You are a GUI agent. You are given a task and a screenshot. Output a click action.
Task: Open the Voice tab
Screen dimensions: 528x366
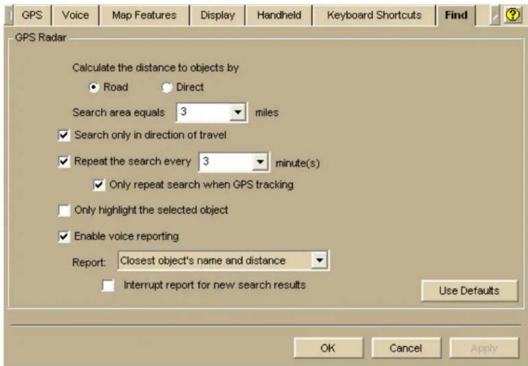pos(76,15)
